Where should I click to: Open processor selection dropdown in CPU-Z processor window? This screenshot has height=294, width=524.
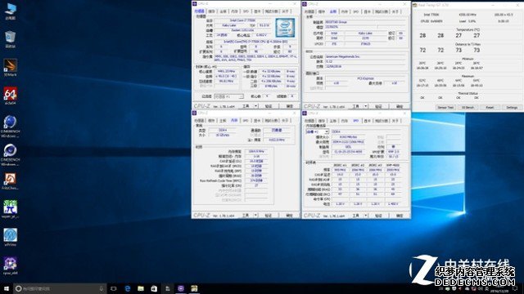[x=228, y=96]
